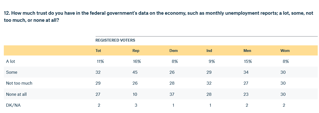Select the "Not too much" row label
Screen dimensions: 319x113
click(x=19, y=83)
